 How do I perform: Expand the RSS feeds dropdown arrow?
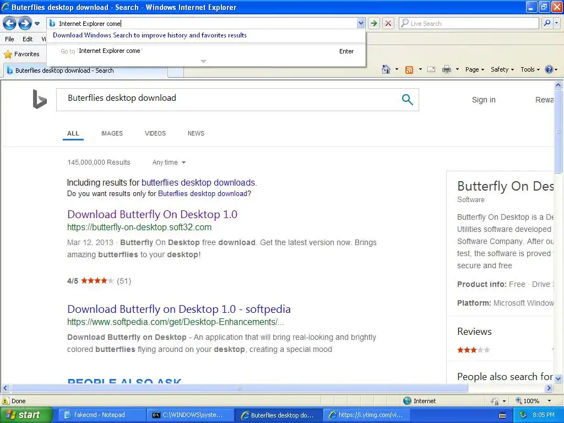point(420,69)
